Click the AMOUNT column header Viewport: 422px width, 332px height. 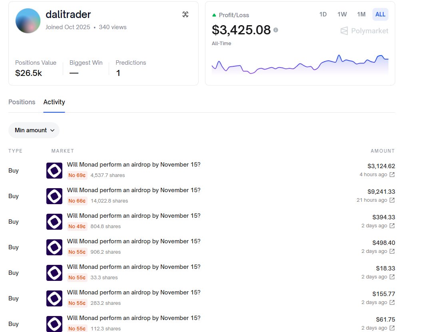click(x=383, y=151)
